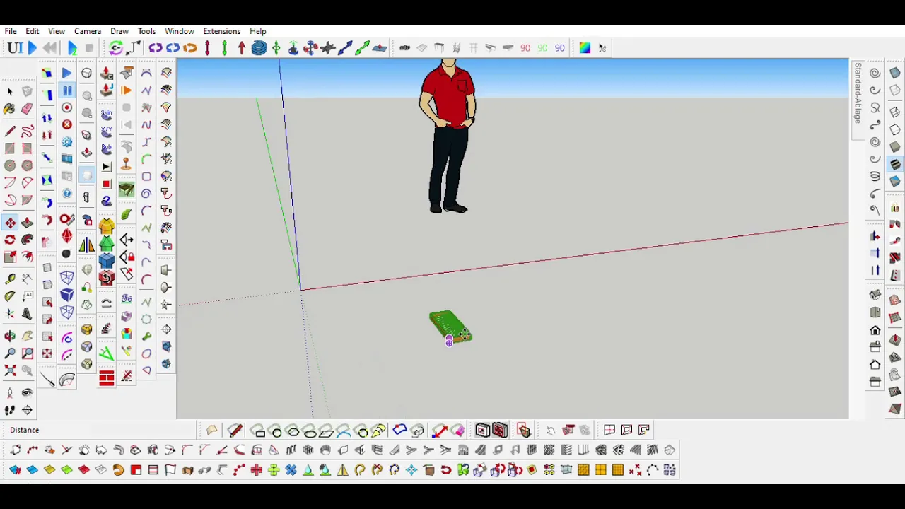
Task: Click the brown bucket icon in bottom toolbar
Action: coord(428,469)
